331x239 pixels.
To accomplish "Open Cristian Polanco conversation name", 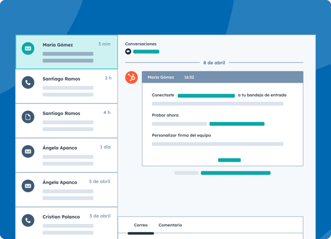I will click(x=61, y=217).
